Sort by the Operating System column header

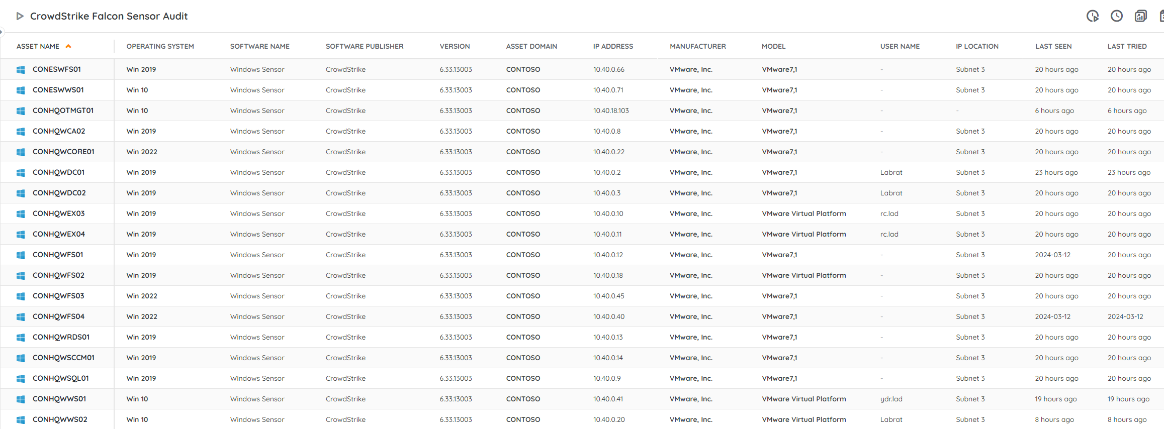(x=160, y=46)
